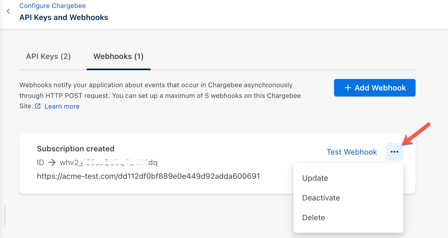
Task: Click the arrow icon next to ID
Action: (52, 163)
